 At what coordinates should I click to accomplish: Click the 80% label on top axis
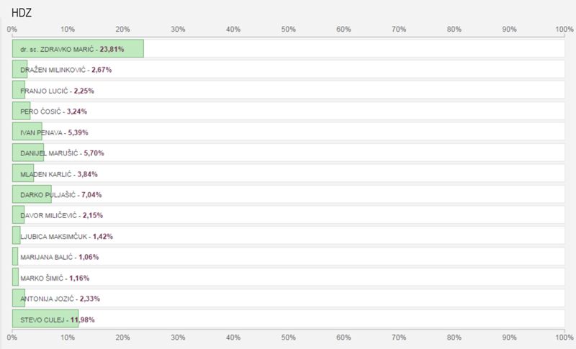point(454,30)
